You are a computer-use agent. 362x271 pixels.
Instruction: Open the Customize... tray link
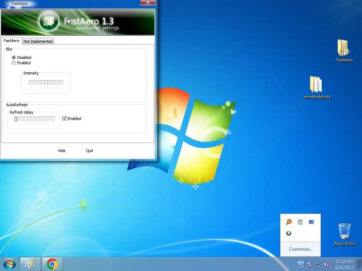pos(300,249)
